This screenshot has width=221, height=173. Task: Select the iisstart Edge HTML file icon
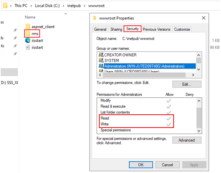(28, 41)
